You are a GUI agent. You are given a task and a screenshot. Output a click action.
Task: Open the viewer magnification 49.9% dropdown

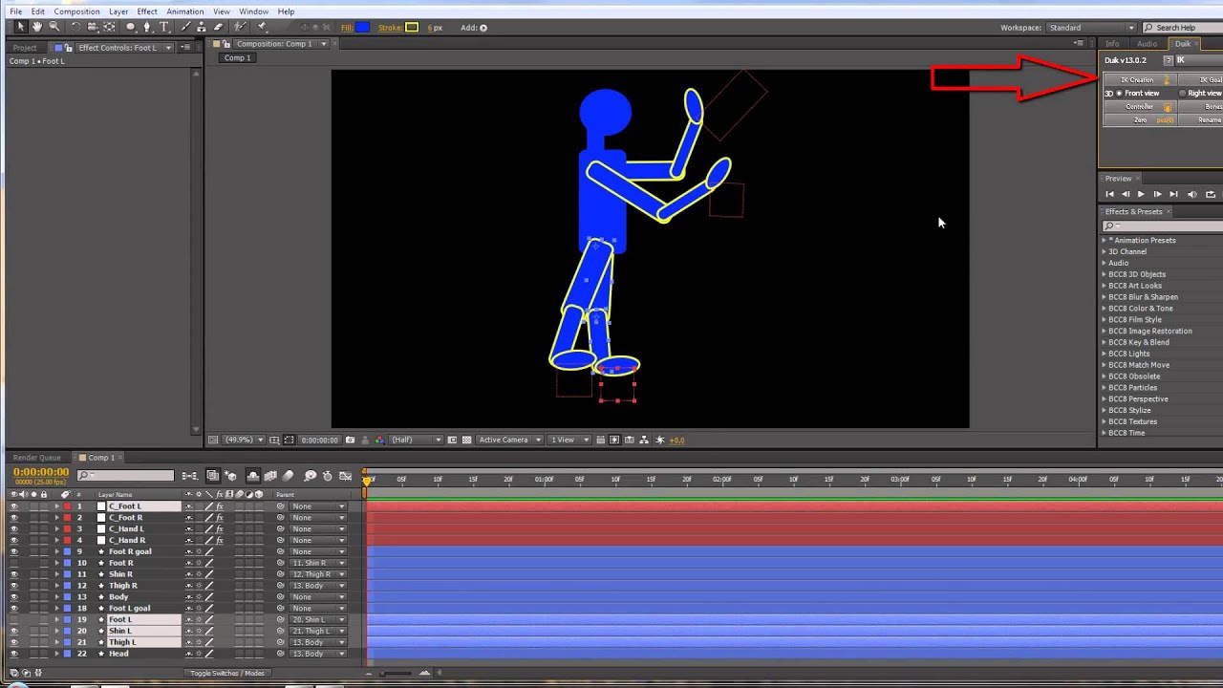pos(244,440)
